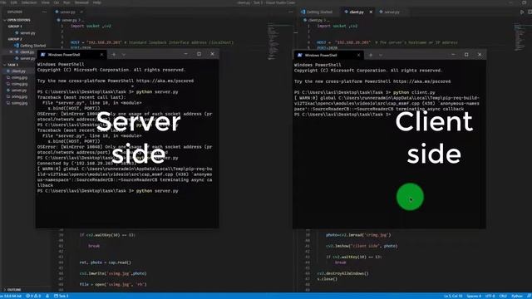532x299 pixels.
Task: Click the Ln 5, Col 10 cursor position indicator
Action: tap(453, 296)
